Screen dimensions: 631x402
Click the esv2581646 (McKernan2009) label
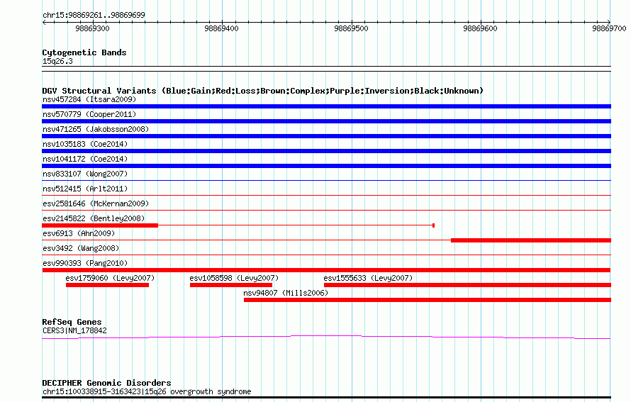96,203
